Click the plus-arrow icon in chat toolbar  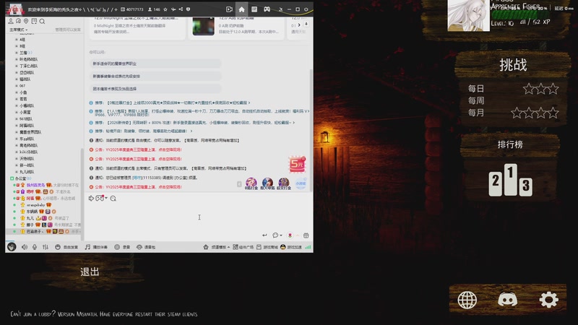click(x=92, y=198)
